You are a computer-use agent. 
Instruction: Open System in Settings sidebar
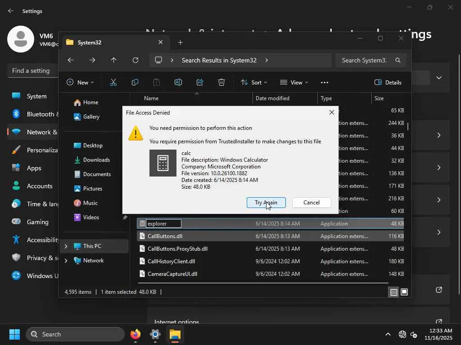pyautogui.click(x=33, y=96)
